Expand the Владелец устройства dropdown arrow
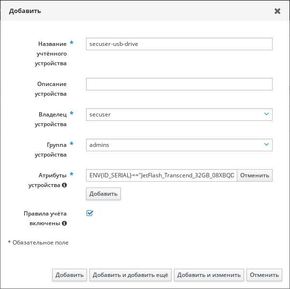This screenshot has width=290, height=289. (x=266, y=114)
